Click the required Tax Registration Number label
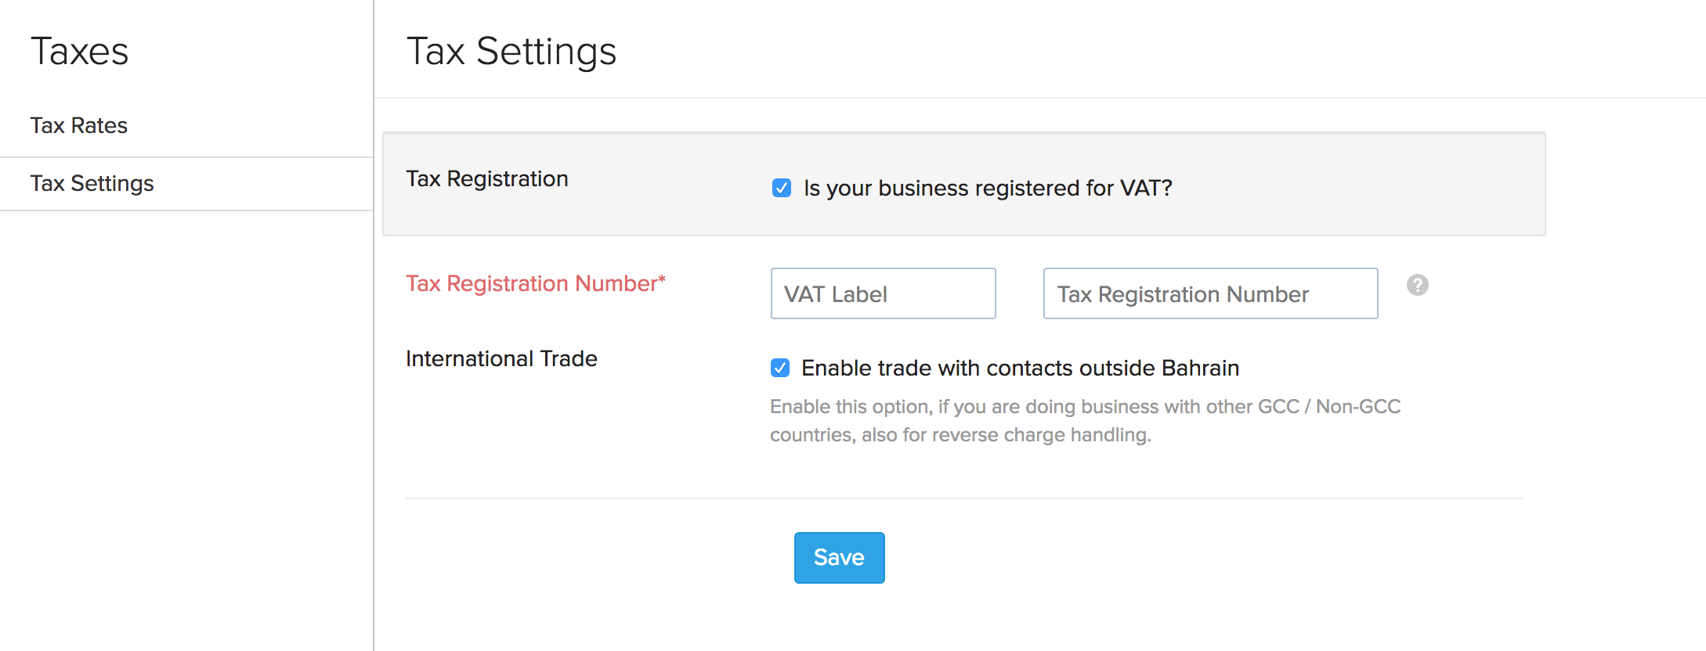 tap(535, 283)
